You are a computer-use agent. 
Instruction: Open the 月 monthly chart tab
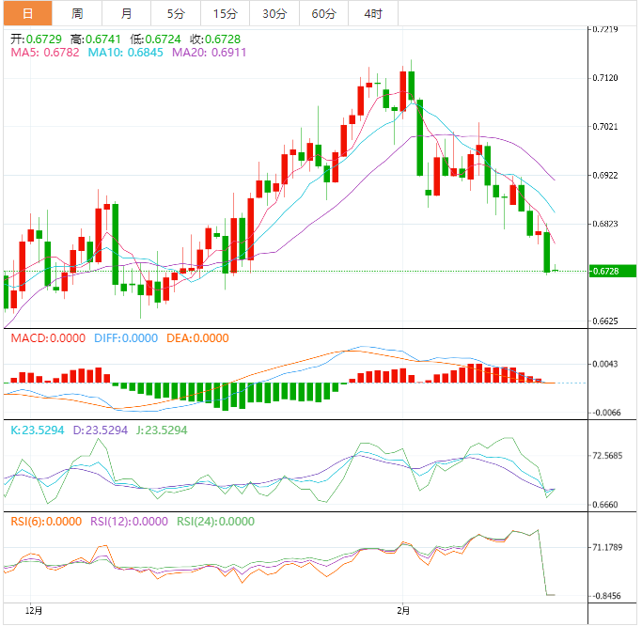(126, 13)
